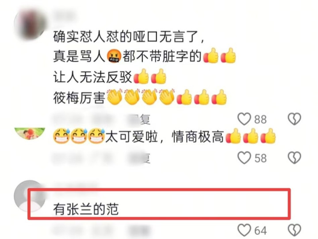Open the second commenter's food-photo avatar

[x=30, y=134]
